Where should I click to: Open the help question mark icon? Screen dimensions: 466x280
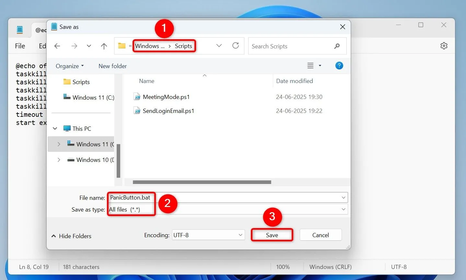339,66
